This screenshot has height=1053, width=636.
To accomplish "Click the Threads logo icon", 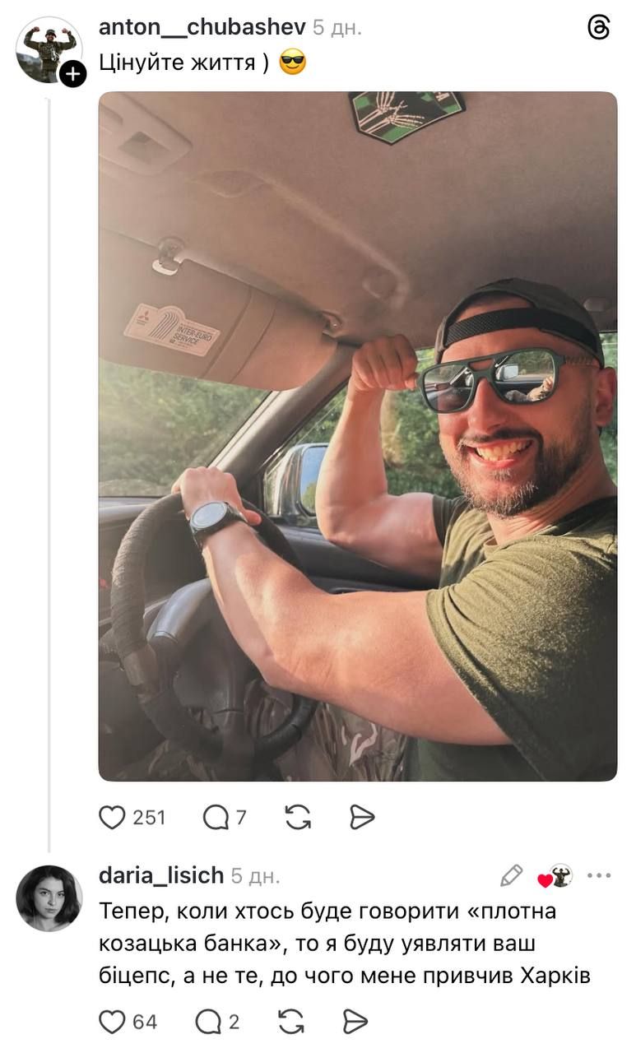I will tap(599, 28).
